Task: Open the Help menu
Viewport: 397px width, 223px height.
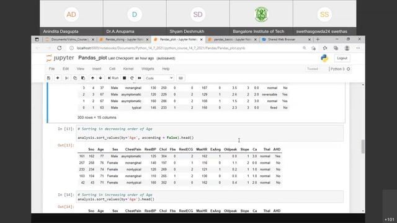Action: tap(166, 69)
